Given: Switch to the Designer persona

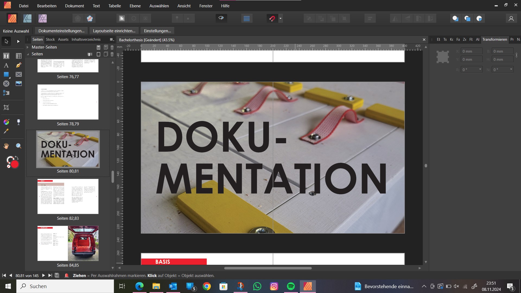Looking at the screenshot, I should pyautogui.click(x=27, y=18).
